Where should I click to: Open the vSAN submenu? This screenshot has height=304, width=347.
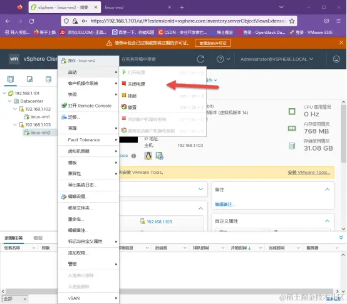pos(88,298)
